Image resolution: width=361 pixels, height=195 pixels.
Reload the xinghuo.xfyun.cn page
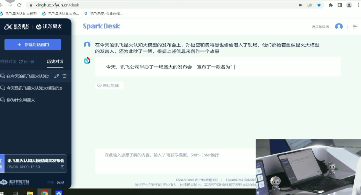(x=19, y=5)
